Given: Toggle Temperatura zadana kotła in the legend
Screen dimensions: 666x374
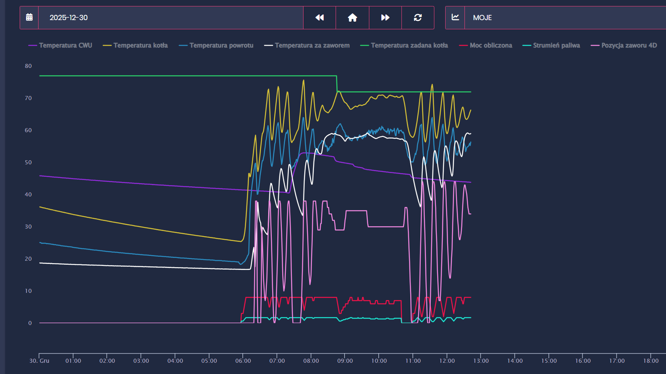Looking at the screenshot, I should (409, 45).
